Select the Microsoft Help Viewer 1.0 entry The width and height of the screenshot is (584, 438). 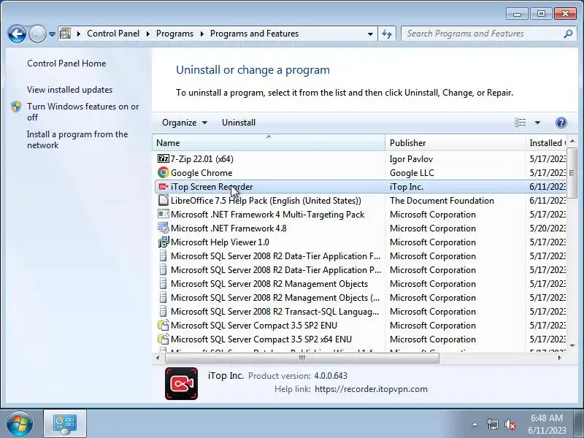pyautogui.click(x=360, y=242)
